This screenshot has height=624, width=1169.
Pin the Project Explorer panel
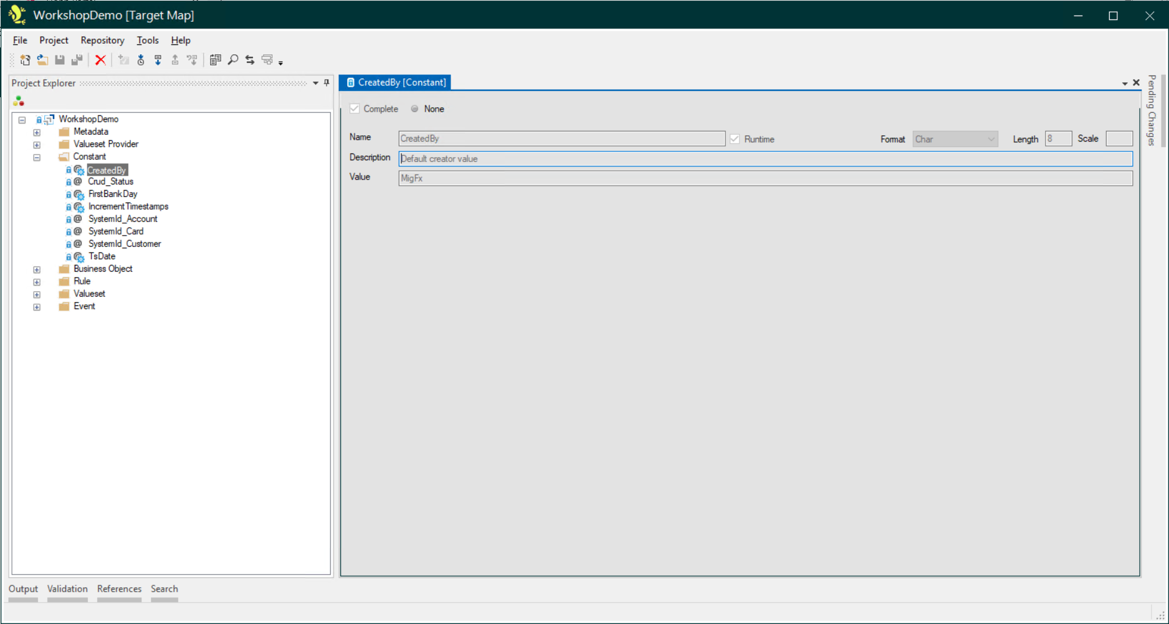pyautogui.click(x=327, y=83)
